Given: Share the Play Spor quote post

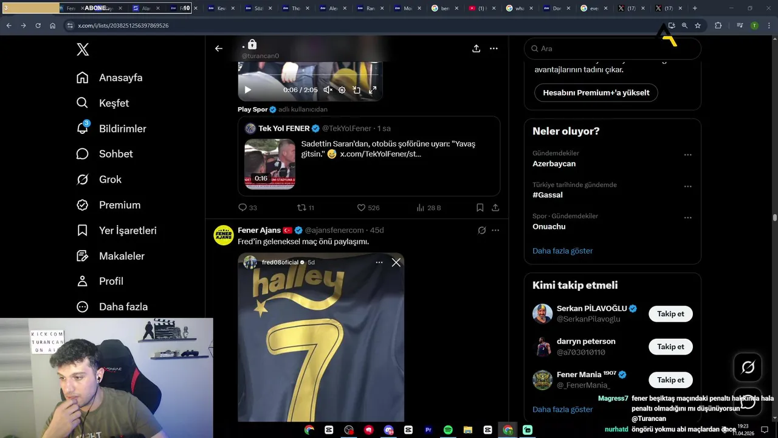Looking at the screenshot, I should tap(495, 207).
